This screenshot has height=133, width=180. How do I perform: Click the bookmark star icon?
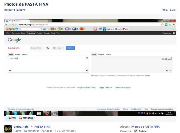[x=162, y=25]
